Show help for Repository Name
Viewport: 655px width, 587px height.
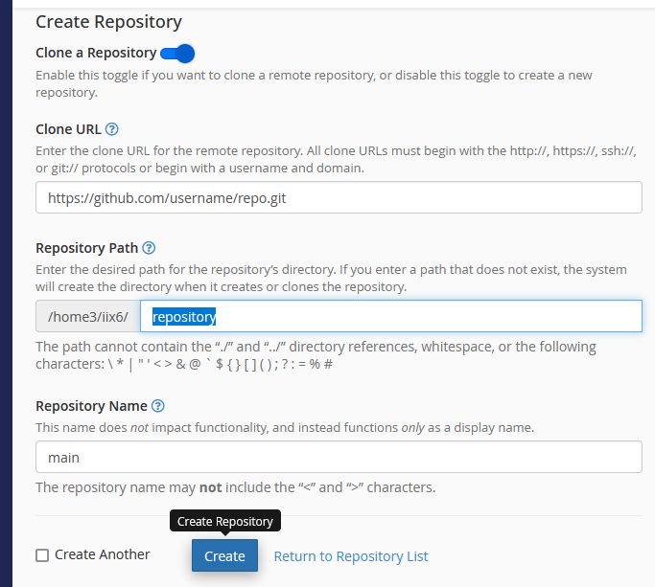(x=158, y=406)
